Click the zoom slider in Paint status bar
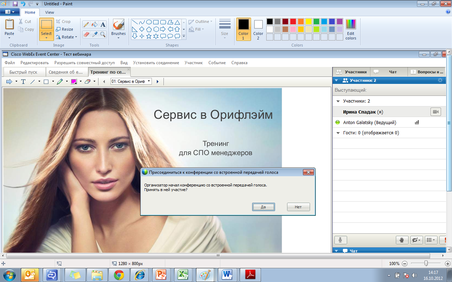The image size is (452, 282). 426,263
